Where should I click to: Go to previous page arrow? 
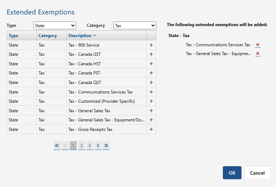point(65,145)
